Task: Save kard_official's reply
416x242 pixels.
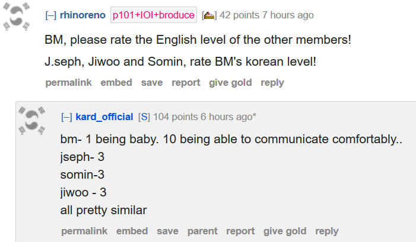Action: point(167,231)
